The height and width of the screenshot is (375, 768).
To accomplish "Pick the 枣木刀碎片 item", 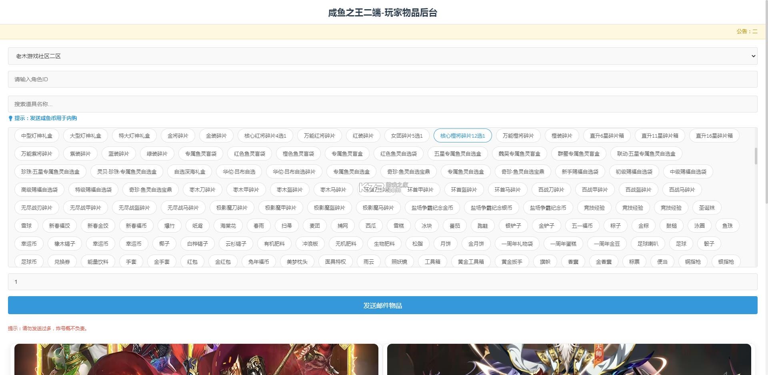I will point(202,190).
